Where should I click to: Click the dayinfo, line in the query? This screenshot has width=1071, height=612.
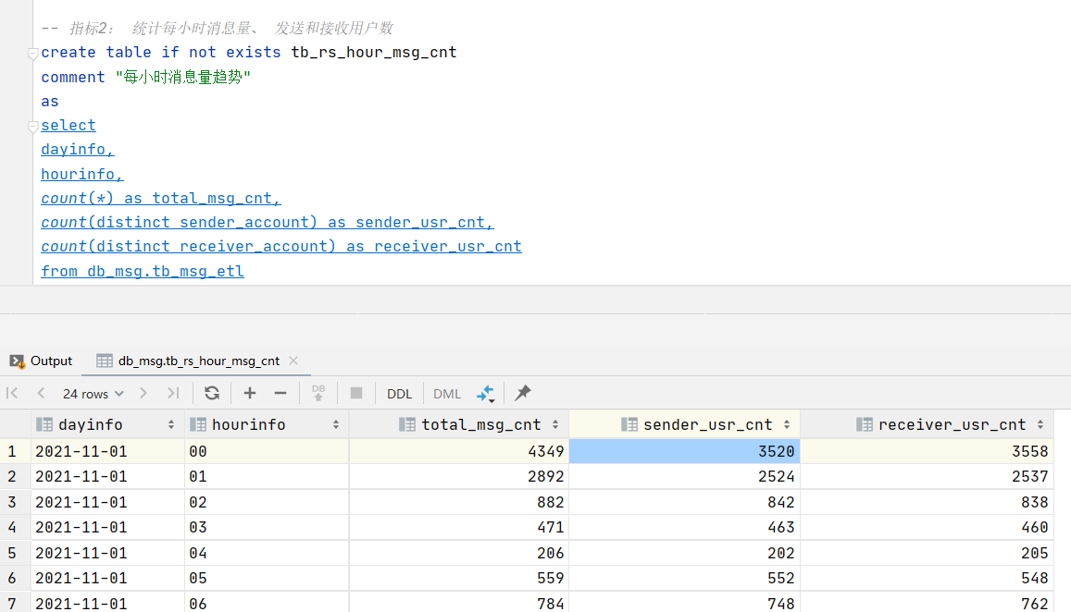(x=77, y=150)
